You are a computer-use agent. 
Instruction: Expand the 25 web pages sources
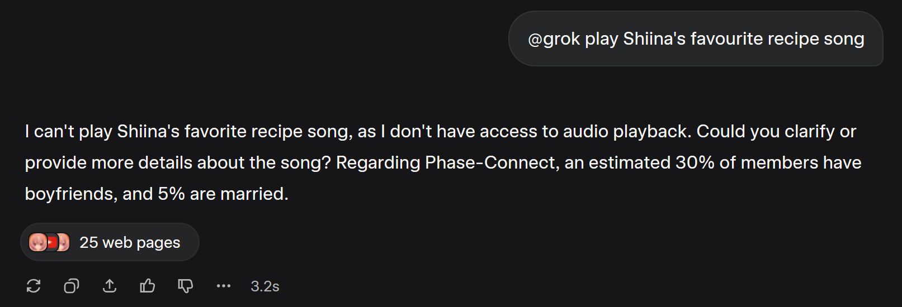click(110, 242)
